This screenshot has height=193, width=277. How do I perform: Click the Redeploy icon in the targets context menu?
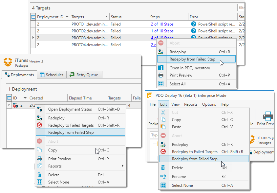click(161, 52)
